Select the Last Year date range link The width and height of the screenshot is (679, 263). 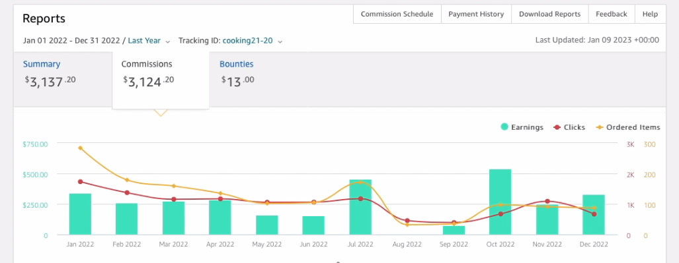pyautogui.click(x=144, y=41)
